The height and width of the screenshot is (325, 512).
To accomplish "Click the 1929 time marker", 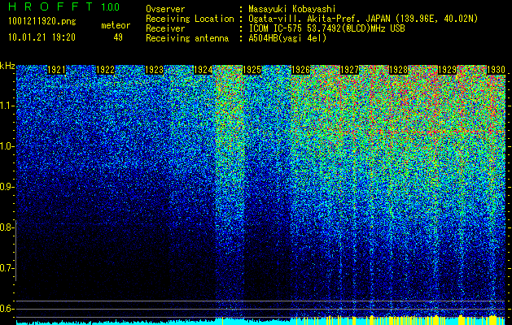I will tap(447, 70).
